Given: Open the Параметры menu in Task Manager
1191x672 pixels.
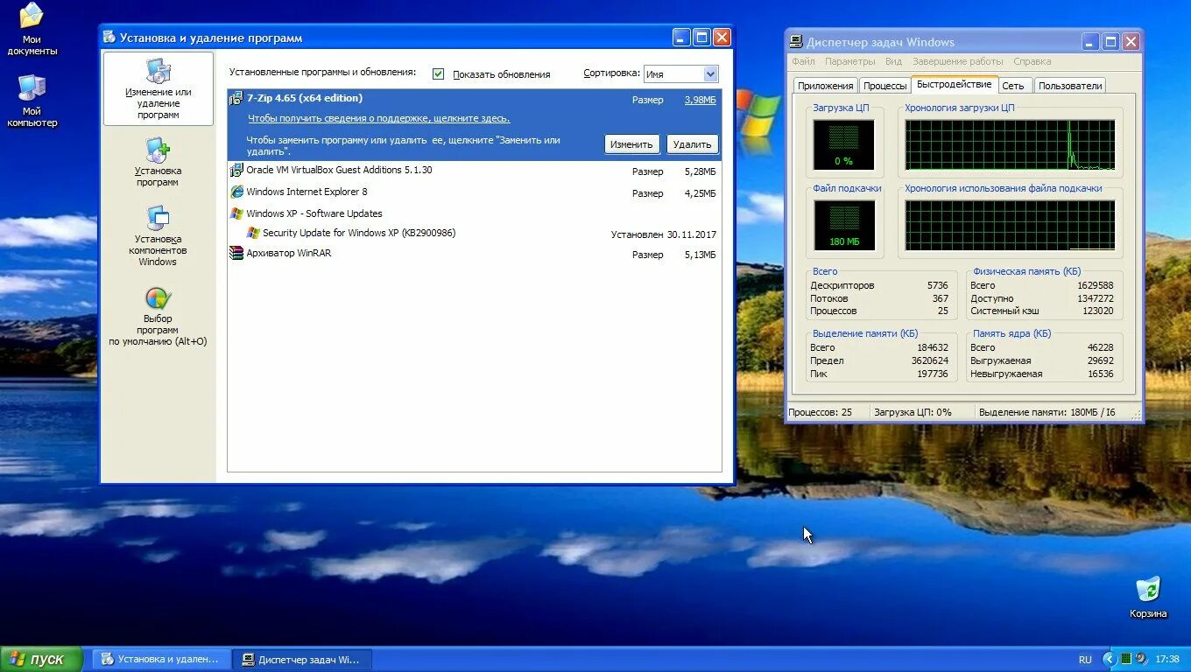Looking at the screenshot, I should pos(851,61).
